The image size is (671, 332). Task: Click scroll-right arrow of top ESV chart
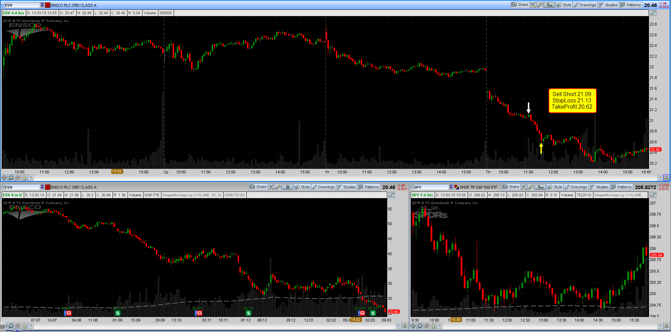coord(660,178)
